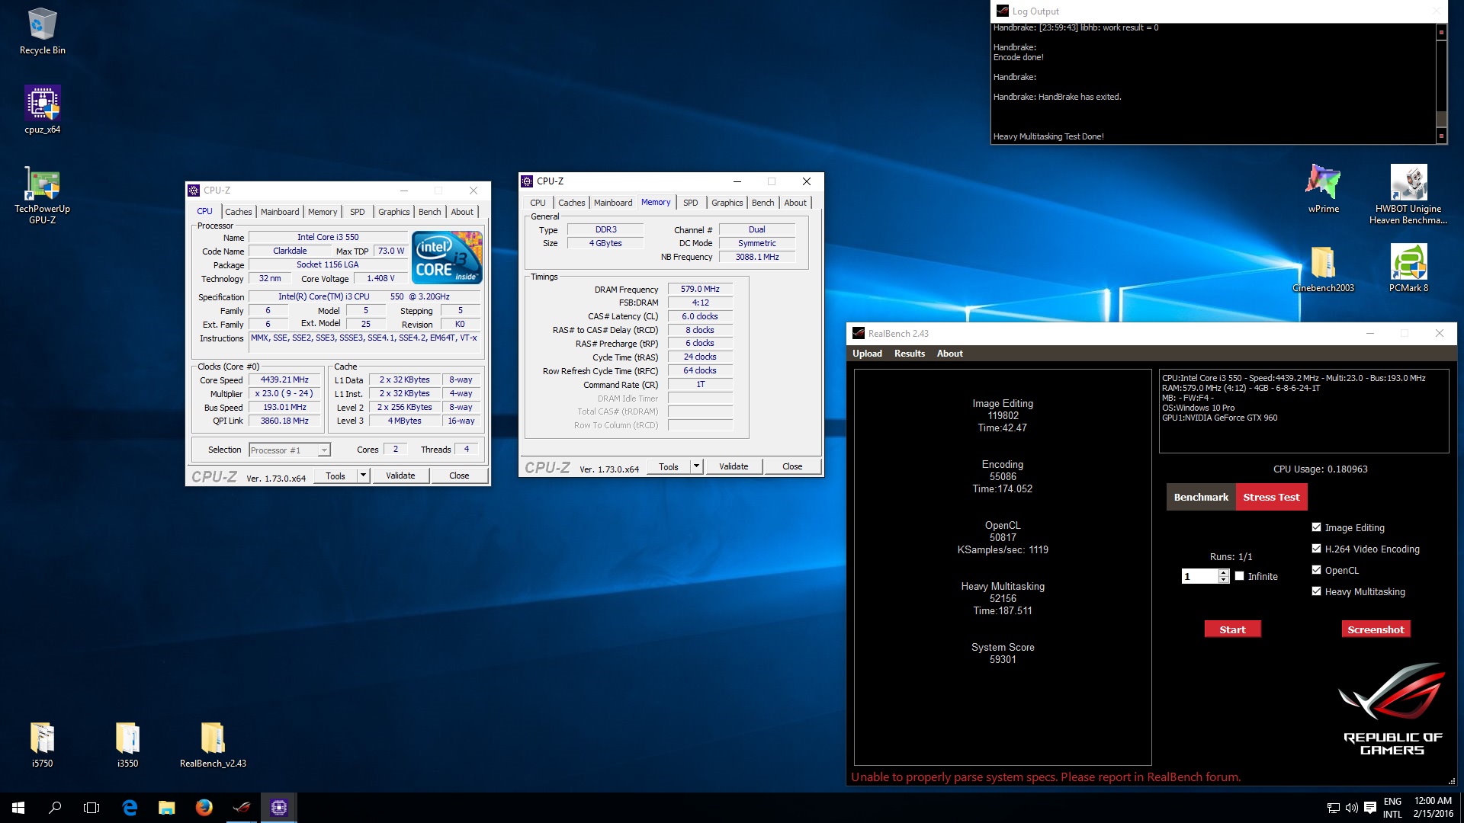Select the Stress Test mode button
Viewport: 1464px width, 823px height.
point(1271,497)
